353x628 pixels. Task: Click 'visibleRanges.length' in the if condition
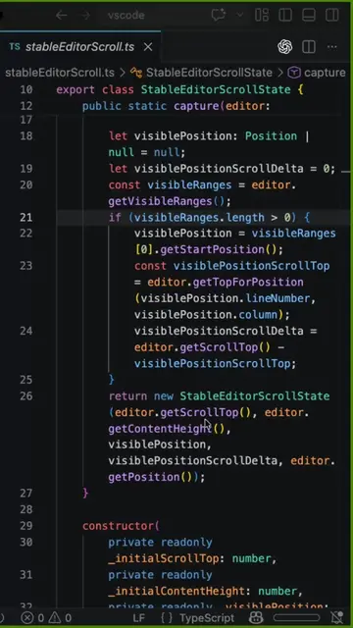(x=199, y=218)
